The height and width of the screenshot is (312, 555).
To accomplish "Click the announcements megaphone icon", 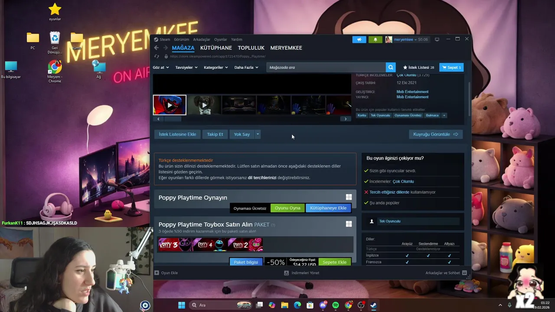I will tap(359, 39).
